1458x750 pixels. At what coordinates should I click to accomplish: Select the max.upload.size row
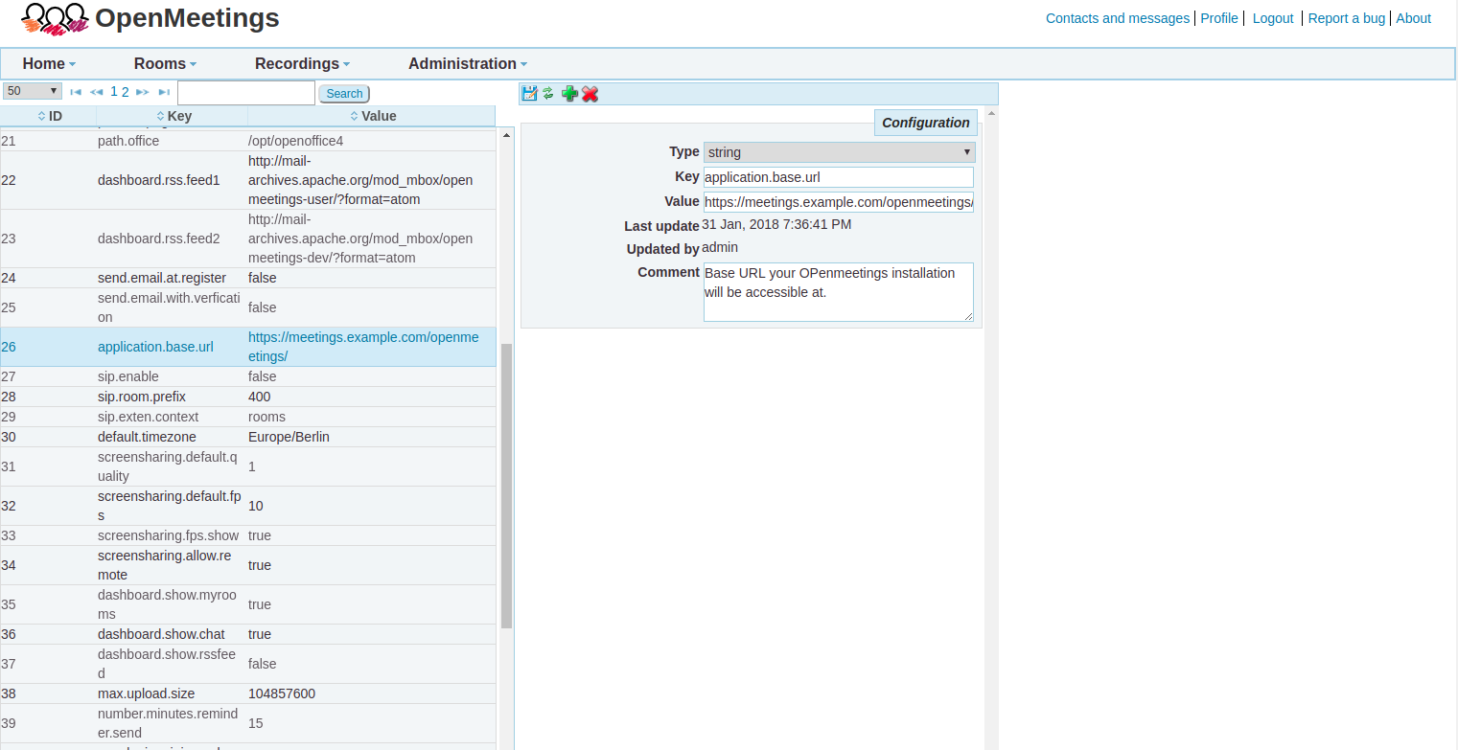click(x=248, y=693)
